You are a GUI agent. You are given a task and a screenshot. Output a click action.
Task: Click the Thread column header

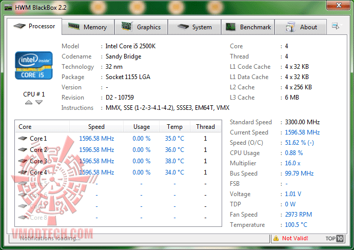click(x=205, y=127)
